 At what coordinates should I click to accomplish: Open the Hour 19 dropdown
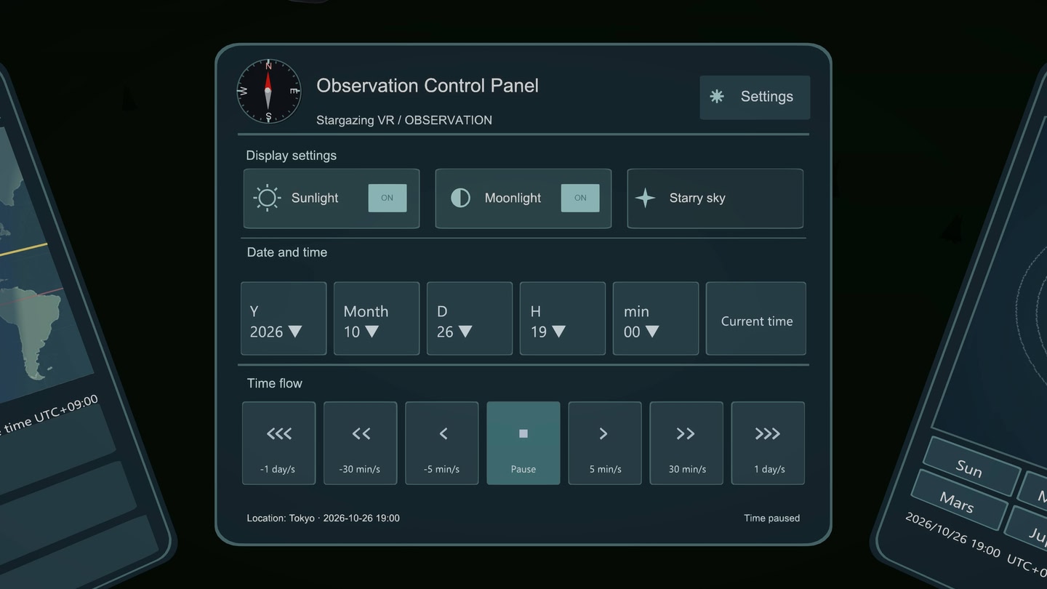563,318
